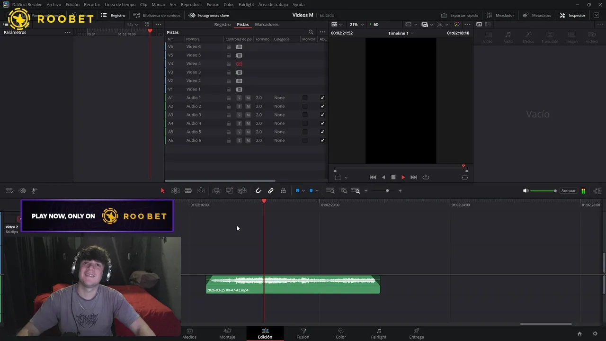Viewport: 606px width, 341px height.
Task: Adjust the green monitor volume slider
Action: click(x=544, y=191)
